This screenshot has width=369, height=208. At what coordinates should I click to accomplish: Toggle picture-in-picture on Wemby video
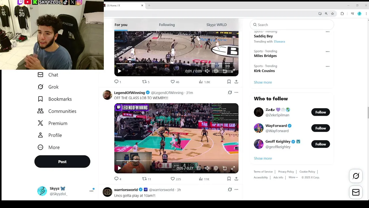point(225,168)
